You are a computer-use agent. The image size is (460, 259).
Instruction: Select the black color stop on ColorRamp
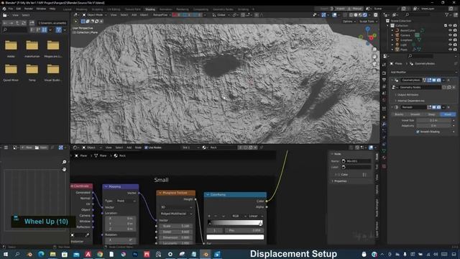coord(209,224)
